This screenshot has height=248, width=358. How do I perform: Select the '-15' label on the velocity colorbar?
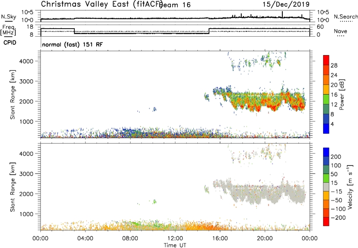(x=337, y=192)
